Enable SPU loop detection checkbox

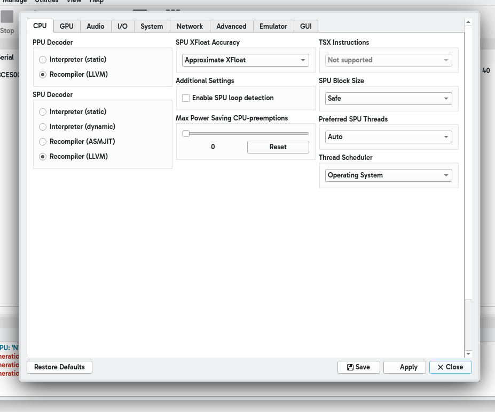pyautogui.click(x=186, y=98)
